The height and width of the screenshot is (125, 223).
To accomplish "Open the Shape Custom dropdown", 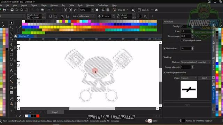I will [189, 78].
